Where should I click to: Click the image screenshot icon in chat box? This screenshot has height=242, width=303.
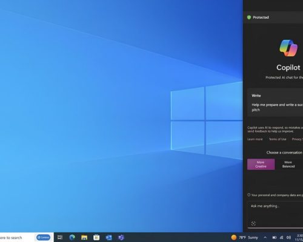(253, 223)
